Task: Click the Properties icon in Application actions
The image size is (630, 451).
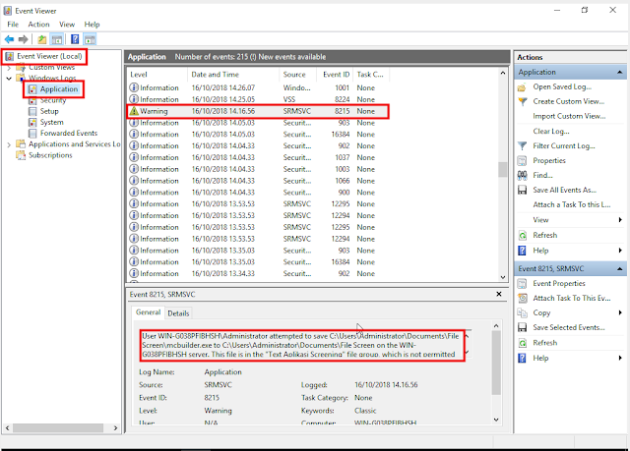Action: [522, 161]
